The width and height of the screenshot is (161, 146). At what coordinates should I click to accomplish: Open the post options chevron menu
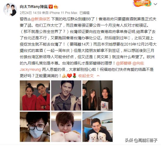coord(155,4)
